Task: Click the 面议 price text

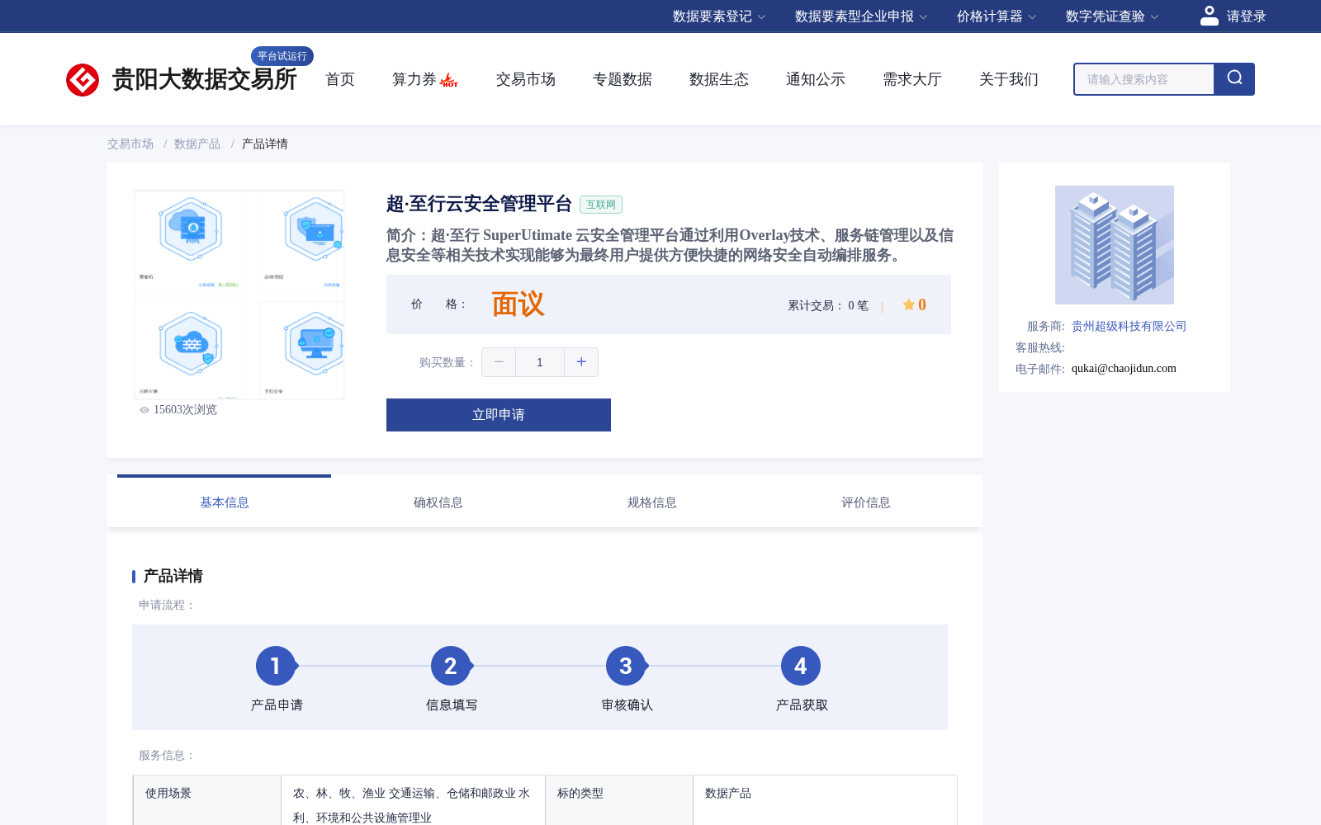Action: click(518, 304)
